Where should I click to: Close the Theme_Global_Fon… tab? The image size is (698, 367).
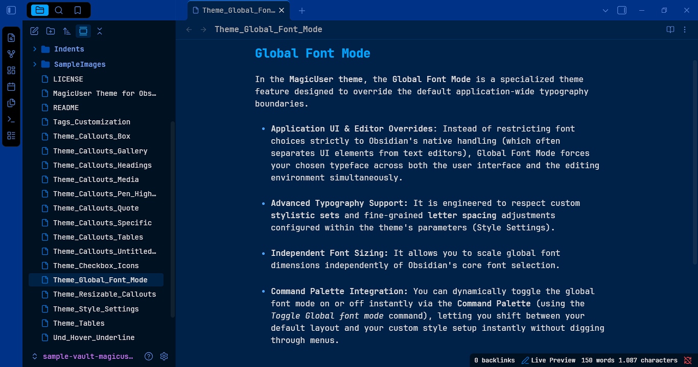click(x=281, y=10)
